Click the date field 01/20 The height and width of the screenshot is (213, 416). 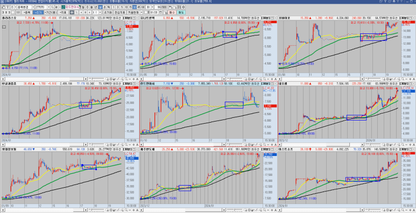click(154, 12)
